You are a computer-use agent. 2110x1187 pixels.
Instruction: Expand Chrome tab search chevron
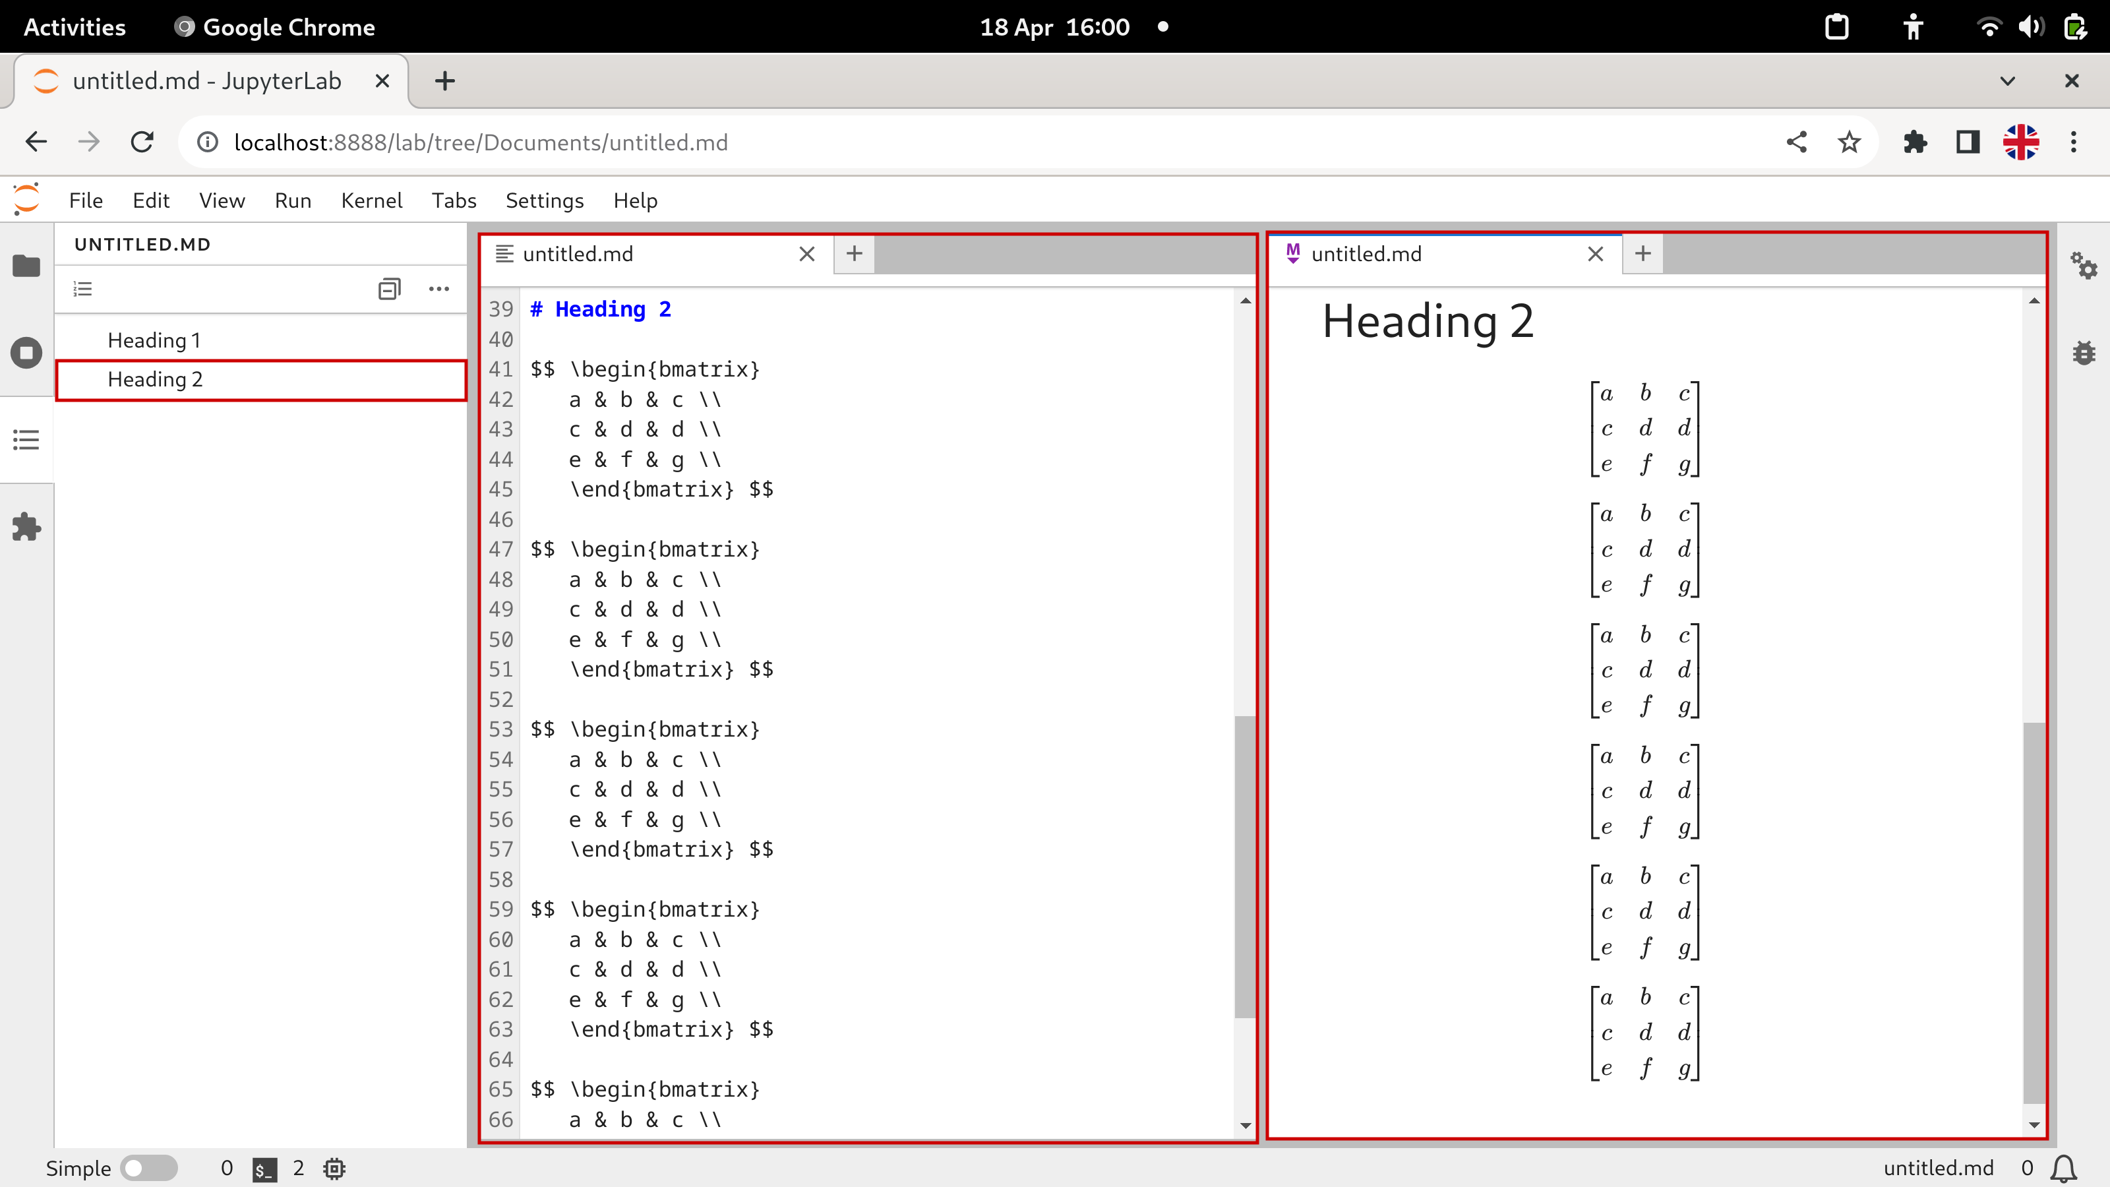[2008, 81]
